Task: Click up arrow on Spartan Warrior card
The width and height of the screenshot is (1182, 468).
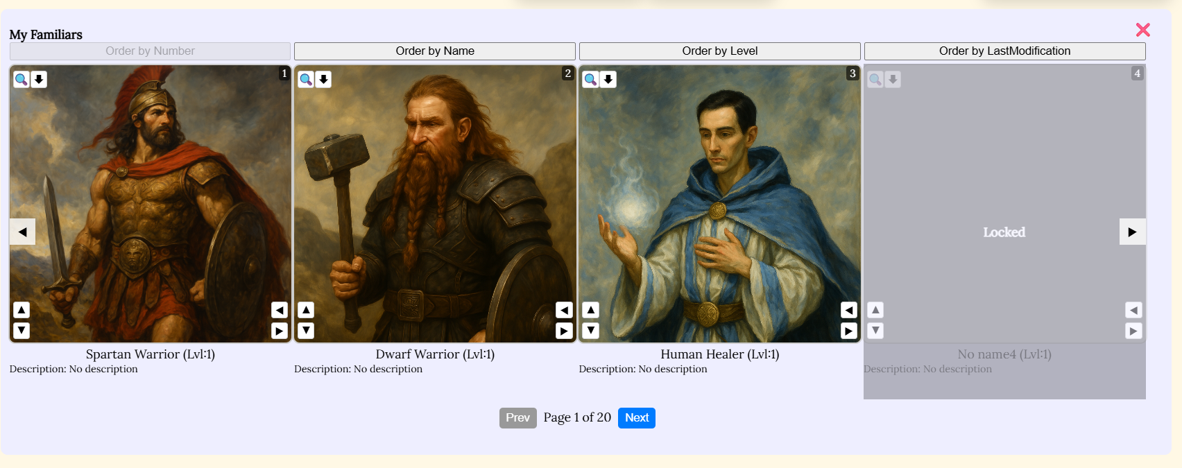Action: pos(22,310)
